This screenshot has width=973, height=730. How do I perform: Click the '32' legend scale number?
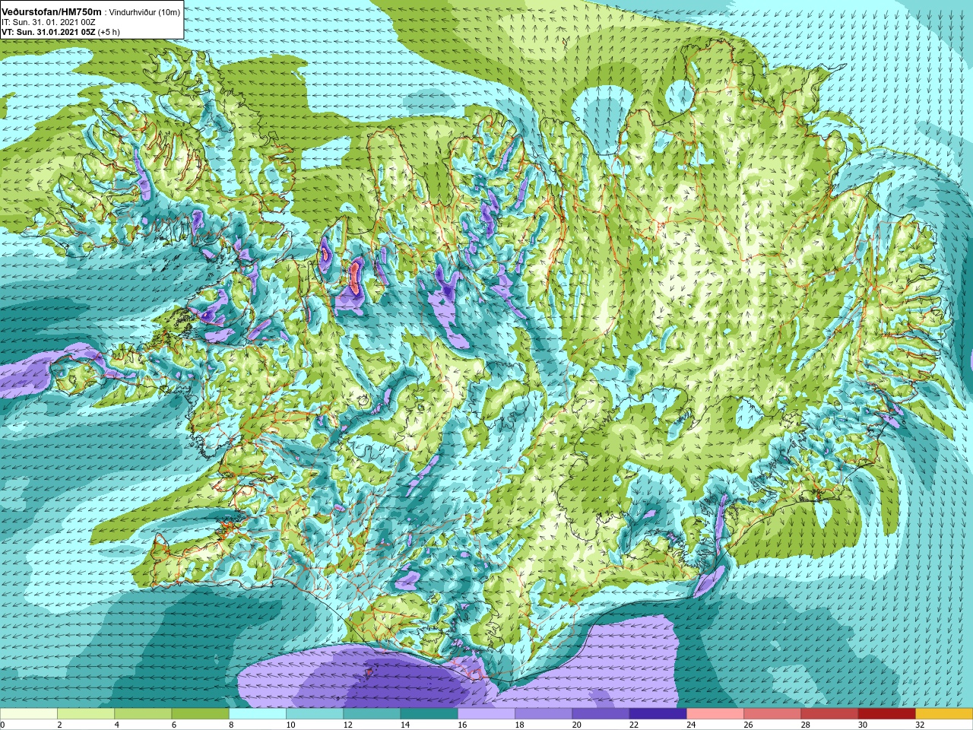(920, 725)
